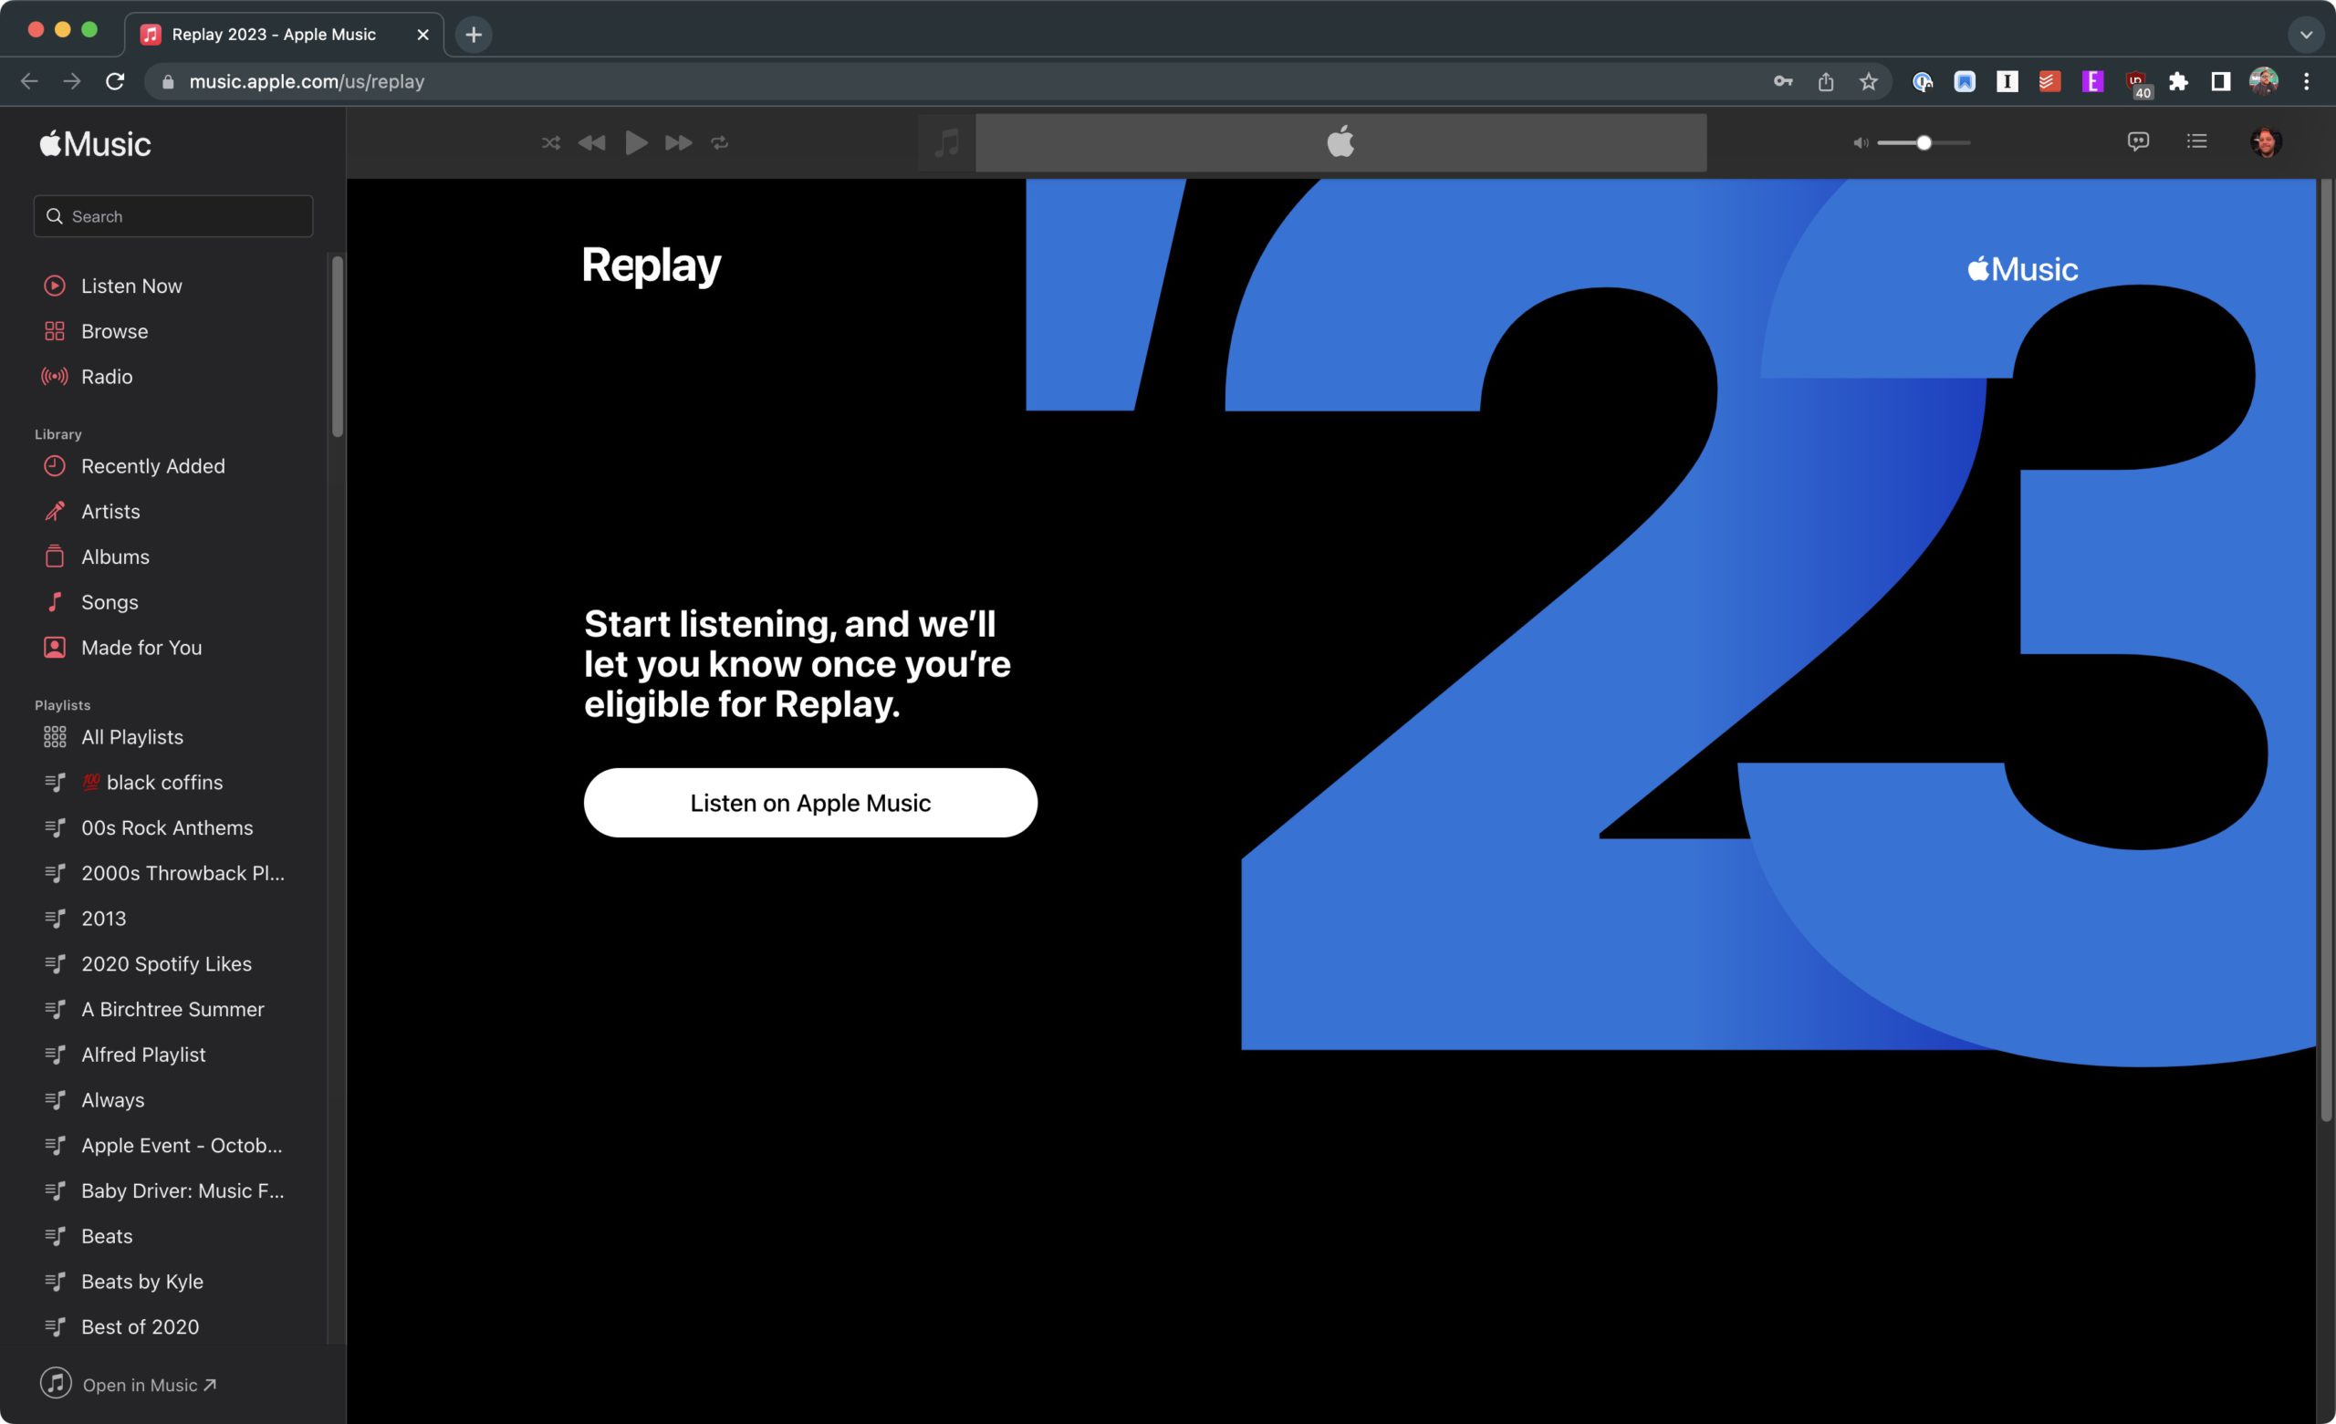Open saved passwords key icon
Image resolution: width=2336 pixels, height=1424 pixels.
coord(1783,81)
